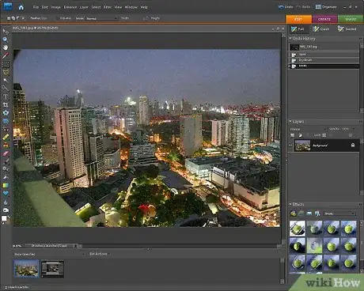This screenshot has width=364, height=291.
Task: Select the Cookie Cutter tool
Action: [6, 113]
